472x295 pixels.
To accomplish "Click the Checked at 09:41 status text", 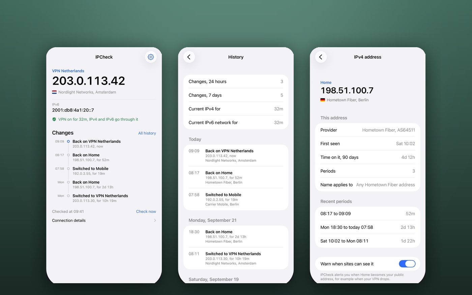I will (68, 212).
